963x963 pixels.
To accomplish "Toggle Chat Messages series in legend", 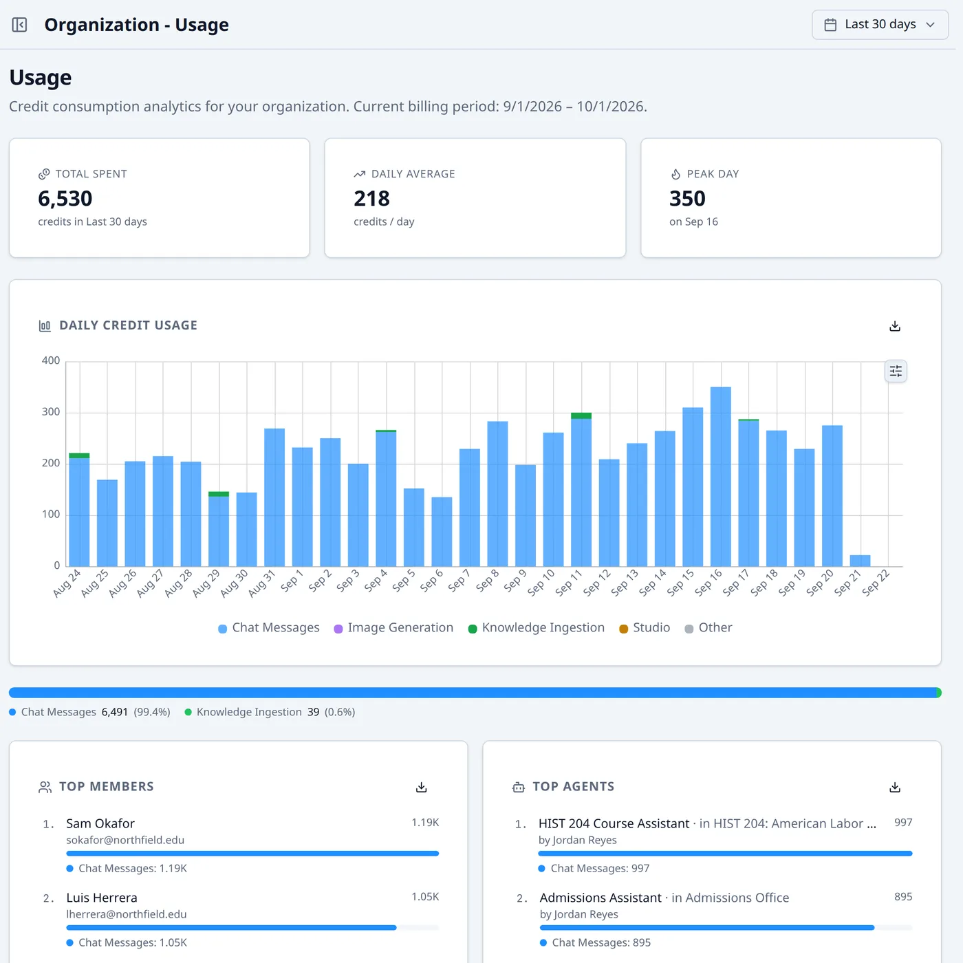I will [269, 628].
